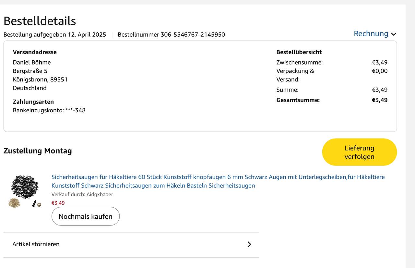This screenshot has width=415, height=268.
Task: Click the safety eyes product thumbnail
Action: [x=25, y=191]
